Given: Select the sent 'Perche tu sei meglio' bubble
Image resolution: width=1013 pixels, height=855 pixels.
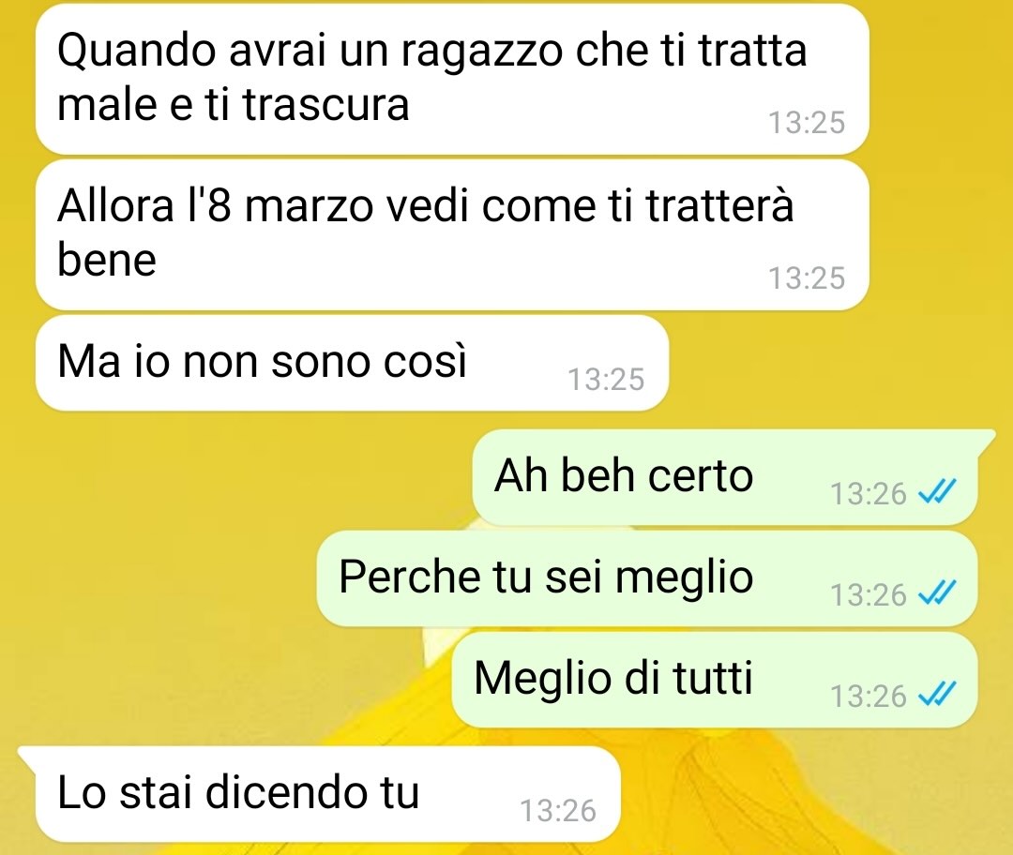Looking at the screenshot, I should pyautogui.click(x=646, y=578).
